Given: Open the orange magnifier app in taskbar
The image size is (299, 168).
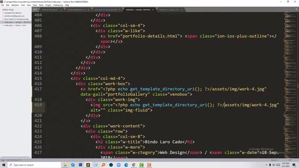Looking at the screenshot, I should coord(103,165).
